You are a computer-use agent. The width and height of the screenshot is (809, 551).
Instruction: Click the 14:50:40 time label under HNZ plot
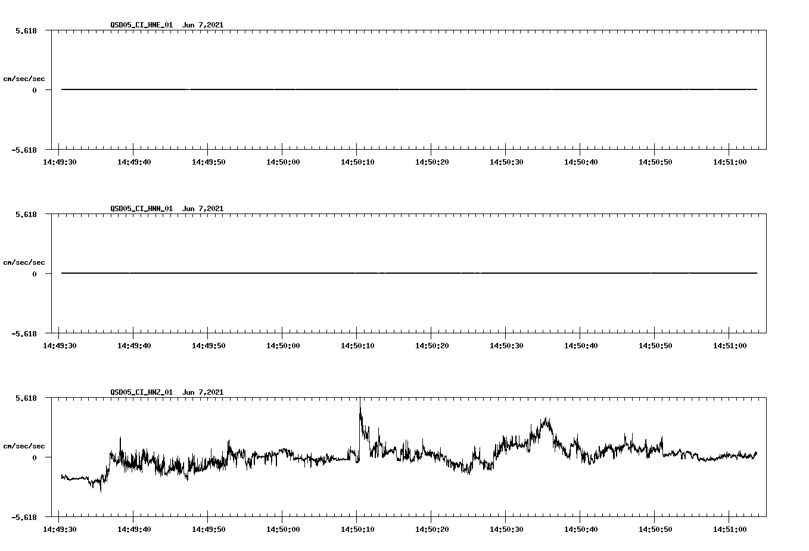581,530
